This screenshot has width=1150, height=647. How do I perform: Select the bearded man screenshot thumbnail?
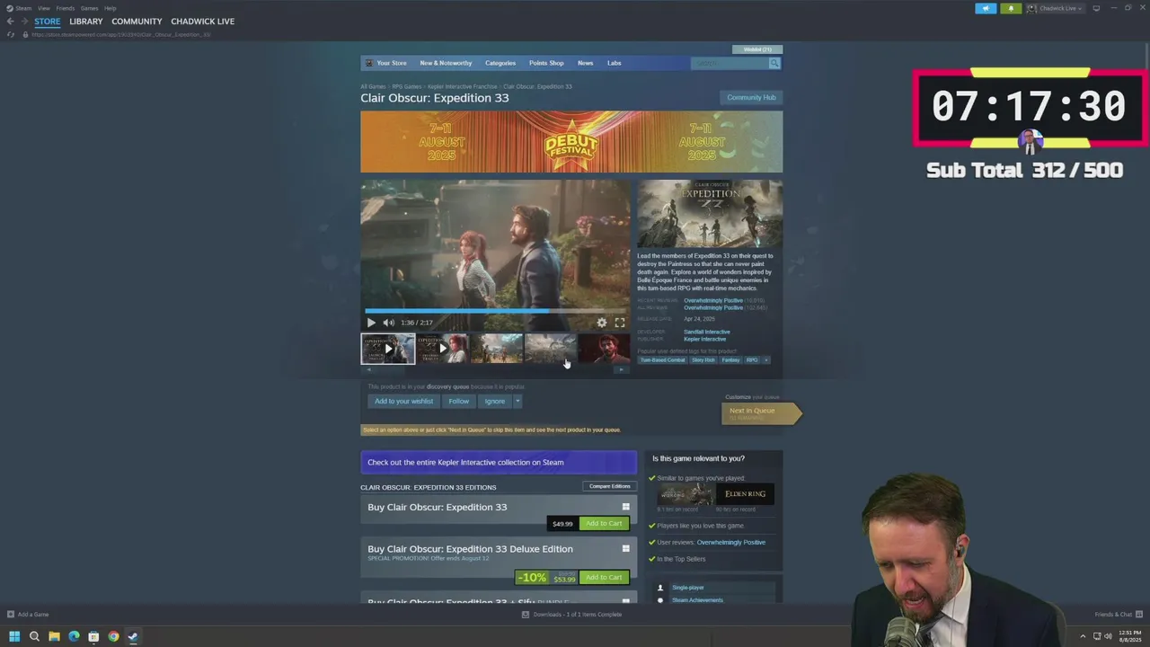604,349
